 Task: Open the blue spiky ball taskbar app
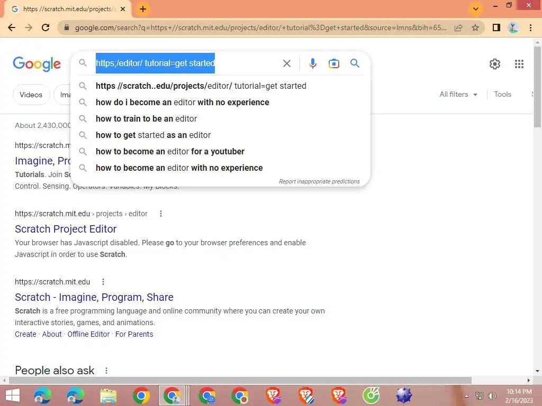tap(404, 395)
